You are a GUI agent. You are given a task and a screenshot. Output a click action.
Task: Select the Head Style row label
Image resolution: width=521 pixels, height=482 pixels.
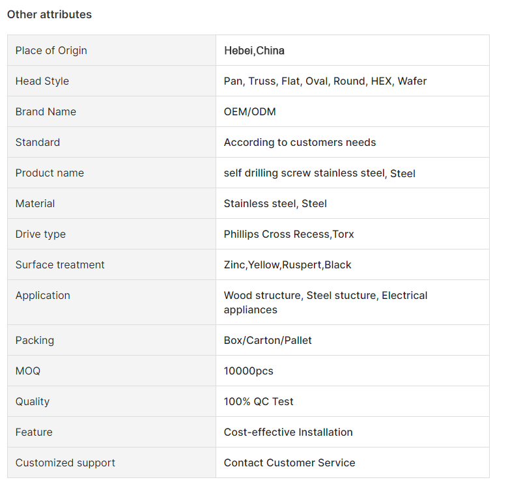42,81
